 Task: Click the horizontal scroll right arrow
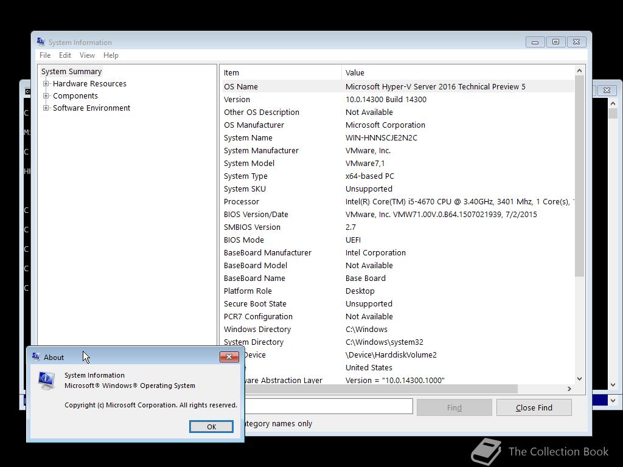[x=569, y=389]
